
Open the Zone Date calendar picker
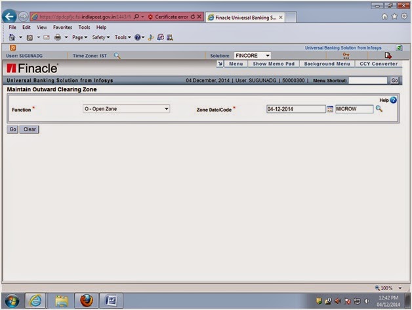pos(330,109)
